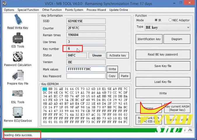Click the Use times field

86,42
